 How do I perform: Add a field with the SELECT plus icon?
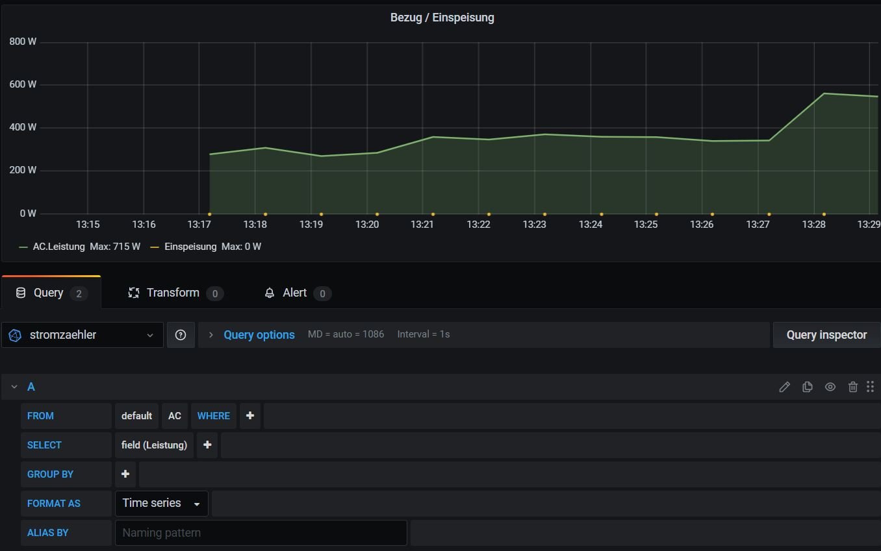(x=207, y=445)
